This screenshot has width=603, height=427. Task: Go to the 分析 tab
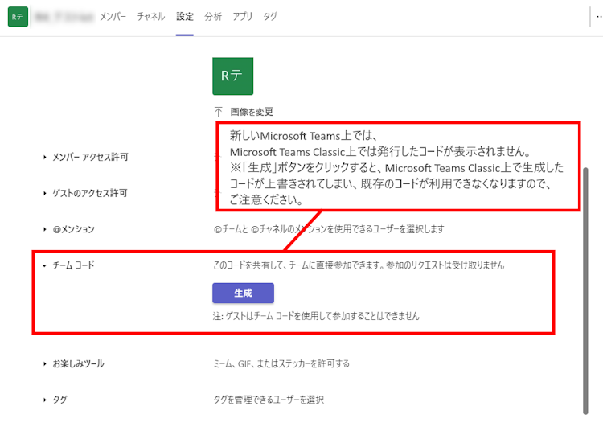[213, 17]
